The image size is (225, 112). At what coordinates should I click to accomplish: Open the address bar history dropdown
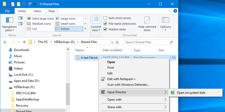[x=112, y=42]
